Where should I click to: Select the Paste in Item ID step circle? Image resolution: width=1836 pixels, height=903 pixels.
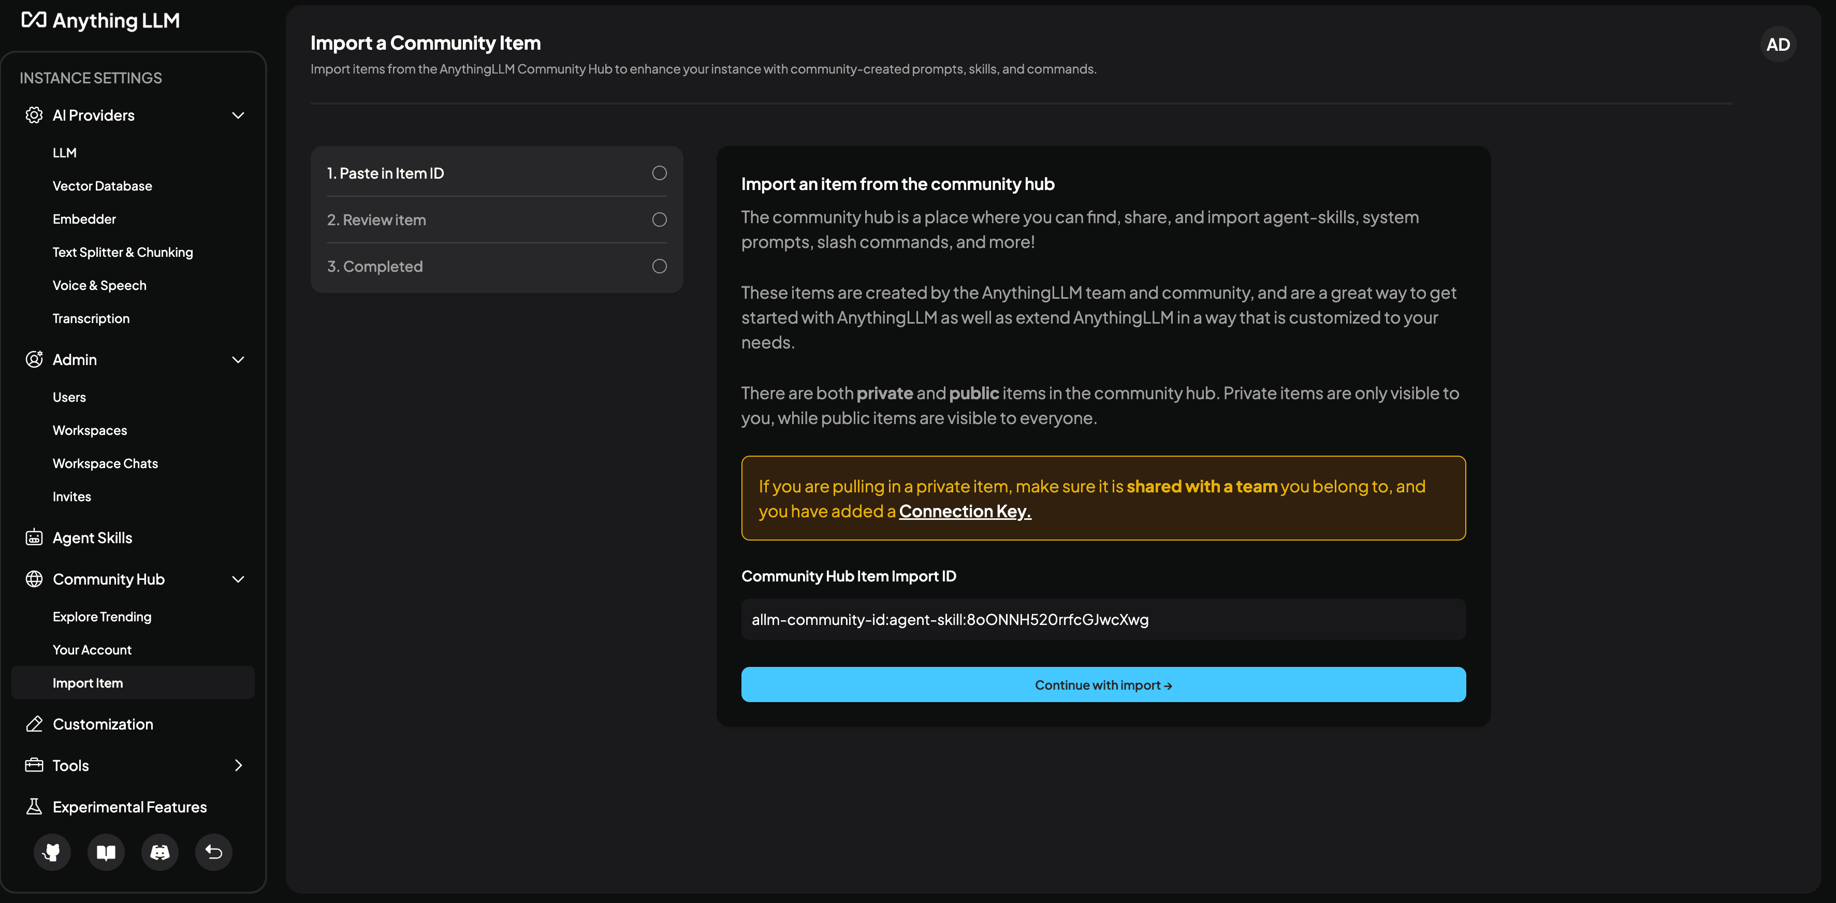point(659,173)
